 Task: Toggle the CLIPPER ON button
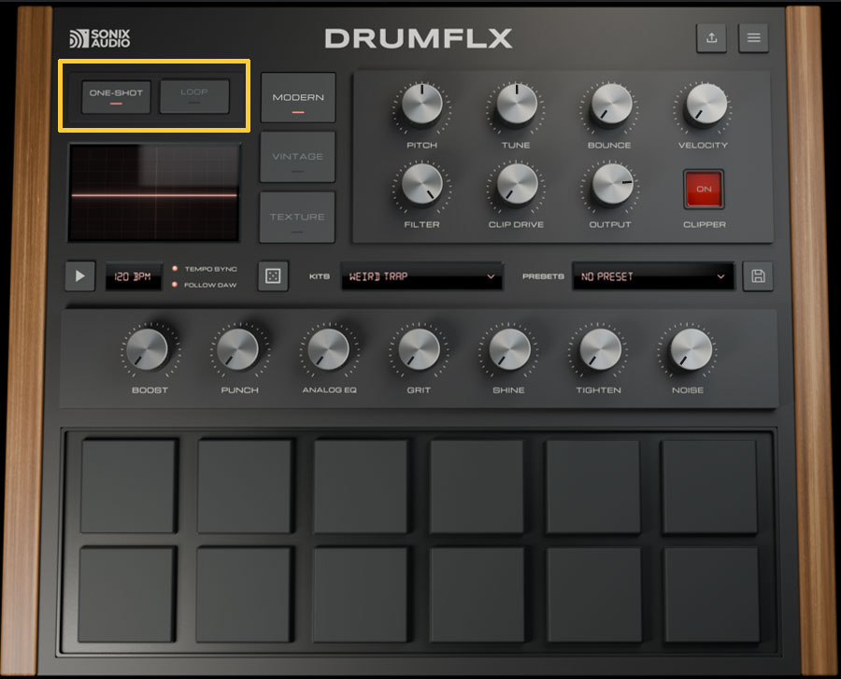704,190
